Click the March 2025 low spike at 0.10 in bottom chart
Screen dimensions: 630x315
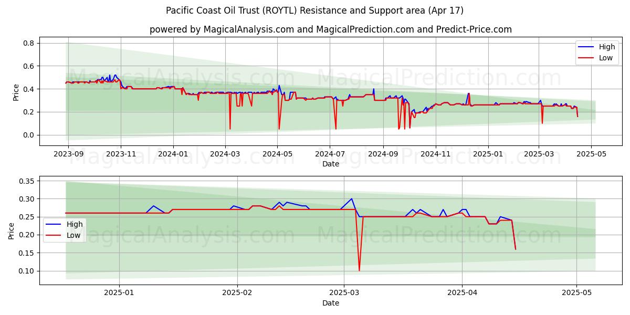pyautogui.click(x=359, y=270)
